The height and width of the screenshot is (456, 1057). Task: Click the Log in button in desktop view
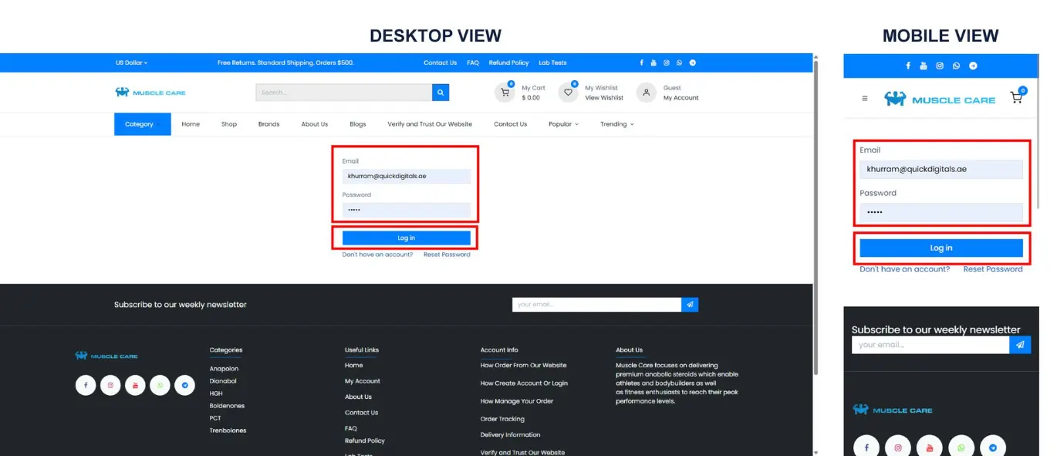(406, 238)
